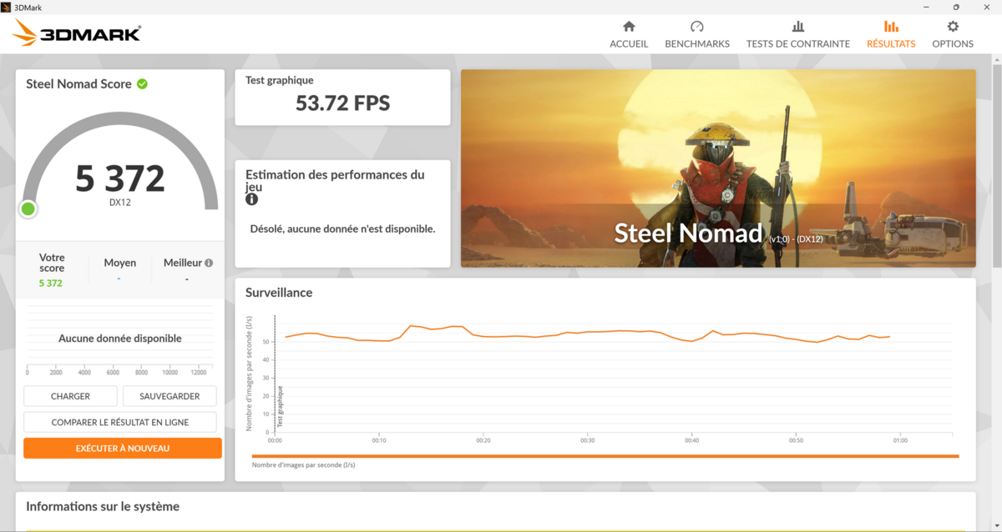Go to the TESTS DE CONTRAINTE tab

point(797,43)
